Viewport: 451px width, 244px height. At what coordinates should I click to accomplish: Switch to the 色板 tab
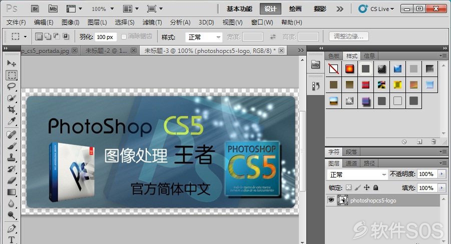pyautogui.click(x=334, y=56)
